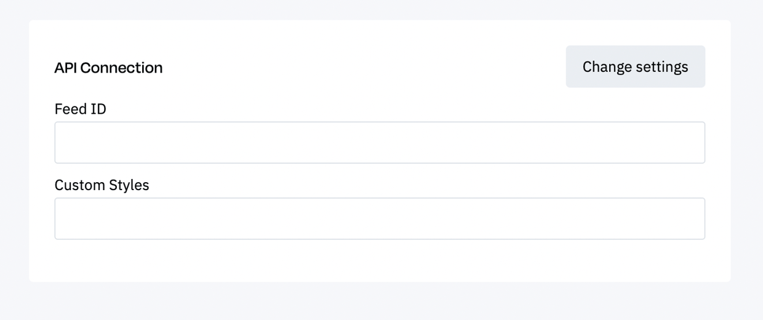This screenshot has height=320, width=763.
Task: Place cursor in the Feed ID box
Action: [380, 143]
